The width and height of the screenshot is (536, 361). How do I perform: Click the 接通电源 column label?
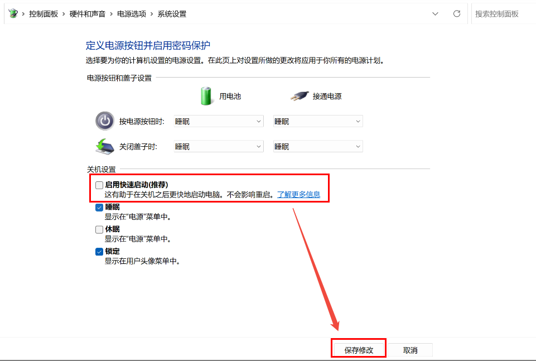327,97
